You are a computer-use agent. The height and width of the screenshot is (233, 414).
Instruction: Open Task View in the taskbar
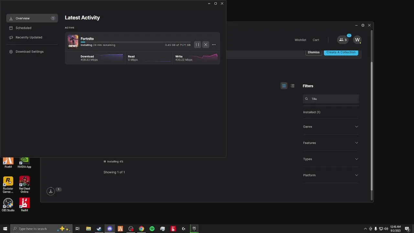[78, 229]
